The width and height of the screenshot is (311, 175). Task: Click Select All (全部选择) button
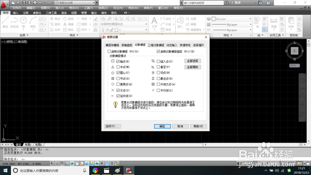193,61
